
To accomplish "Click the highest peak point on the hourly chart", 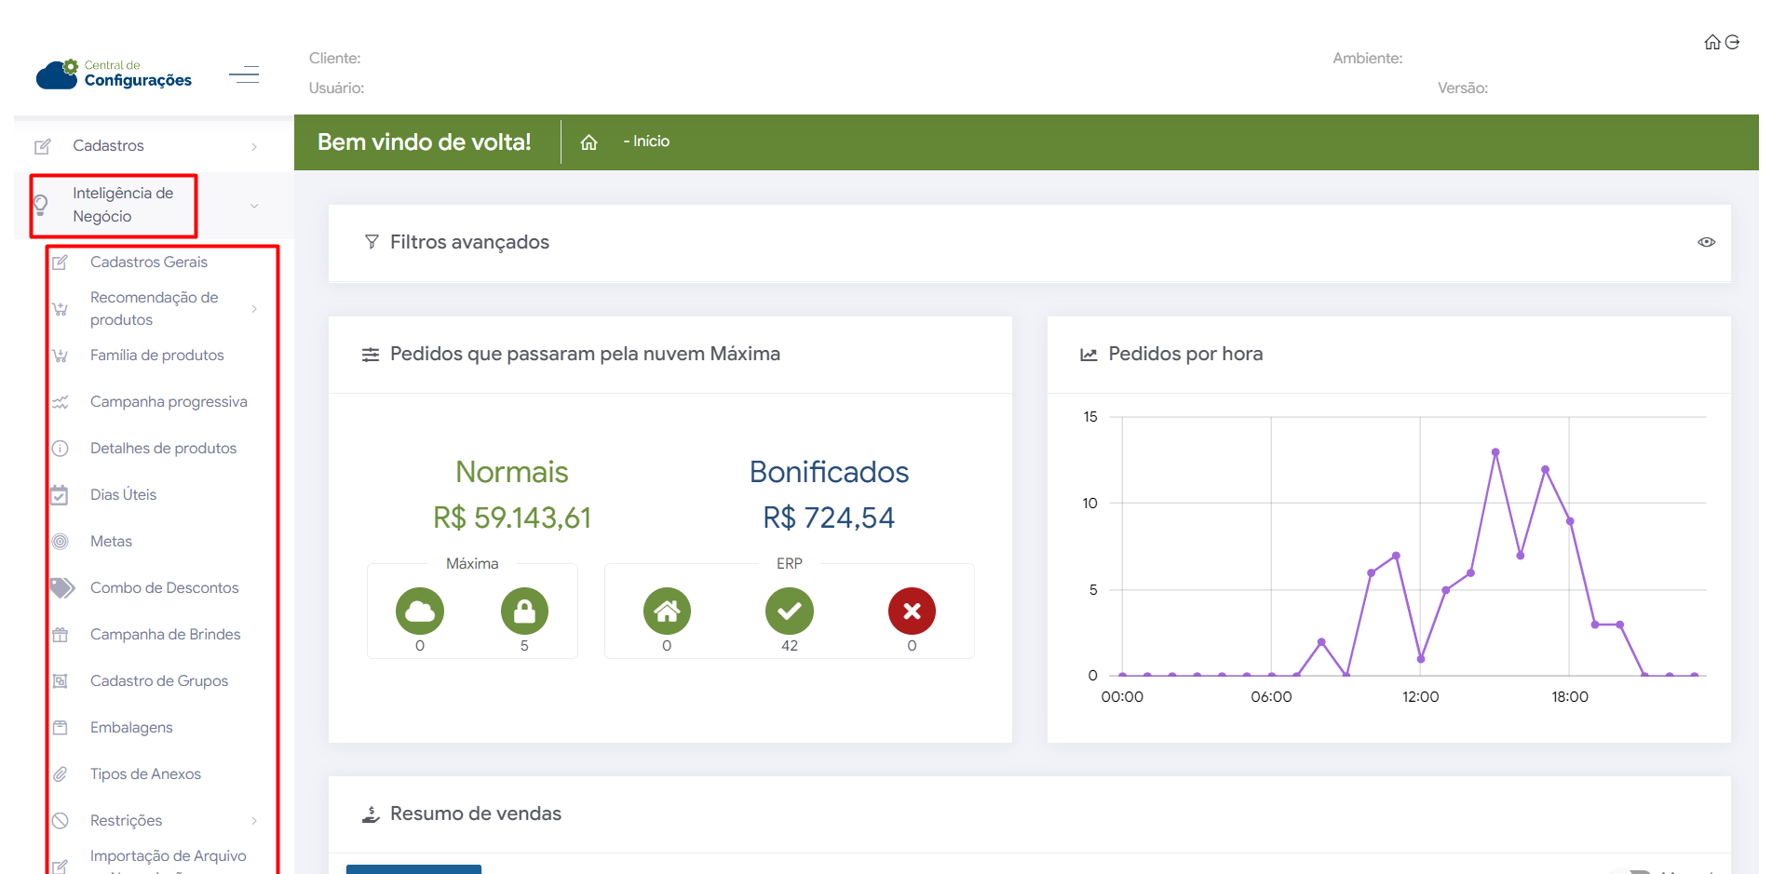I will click(x=1495, y=452).
